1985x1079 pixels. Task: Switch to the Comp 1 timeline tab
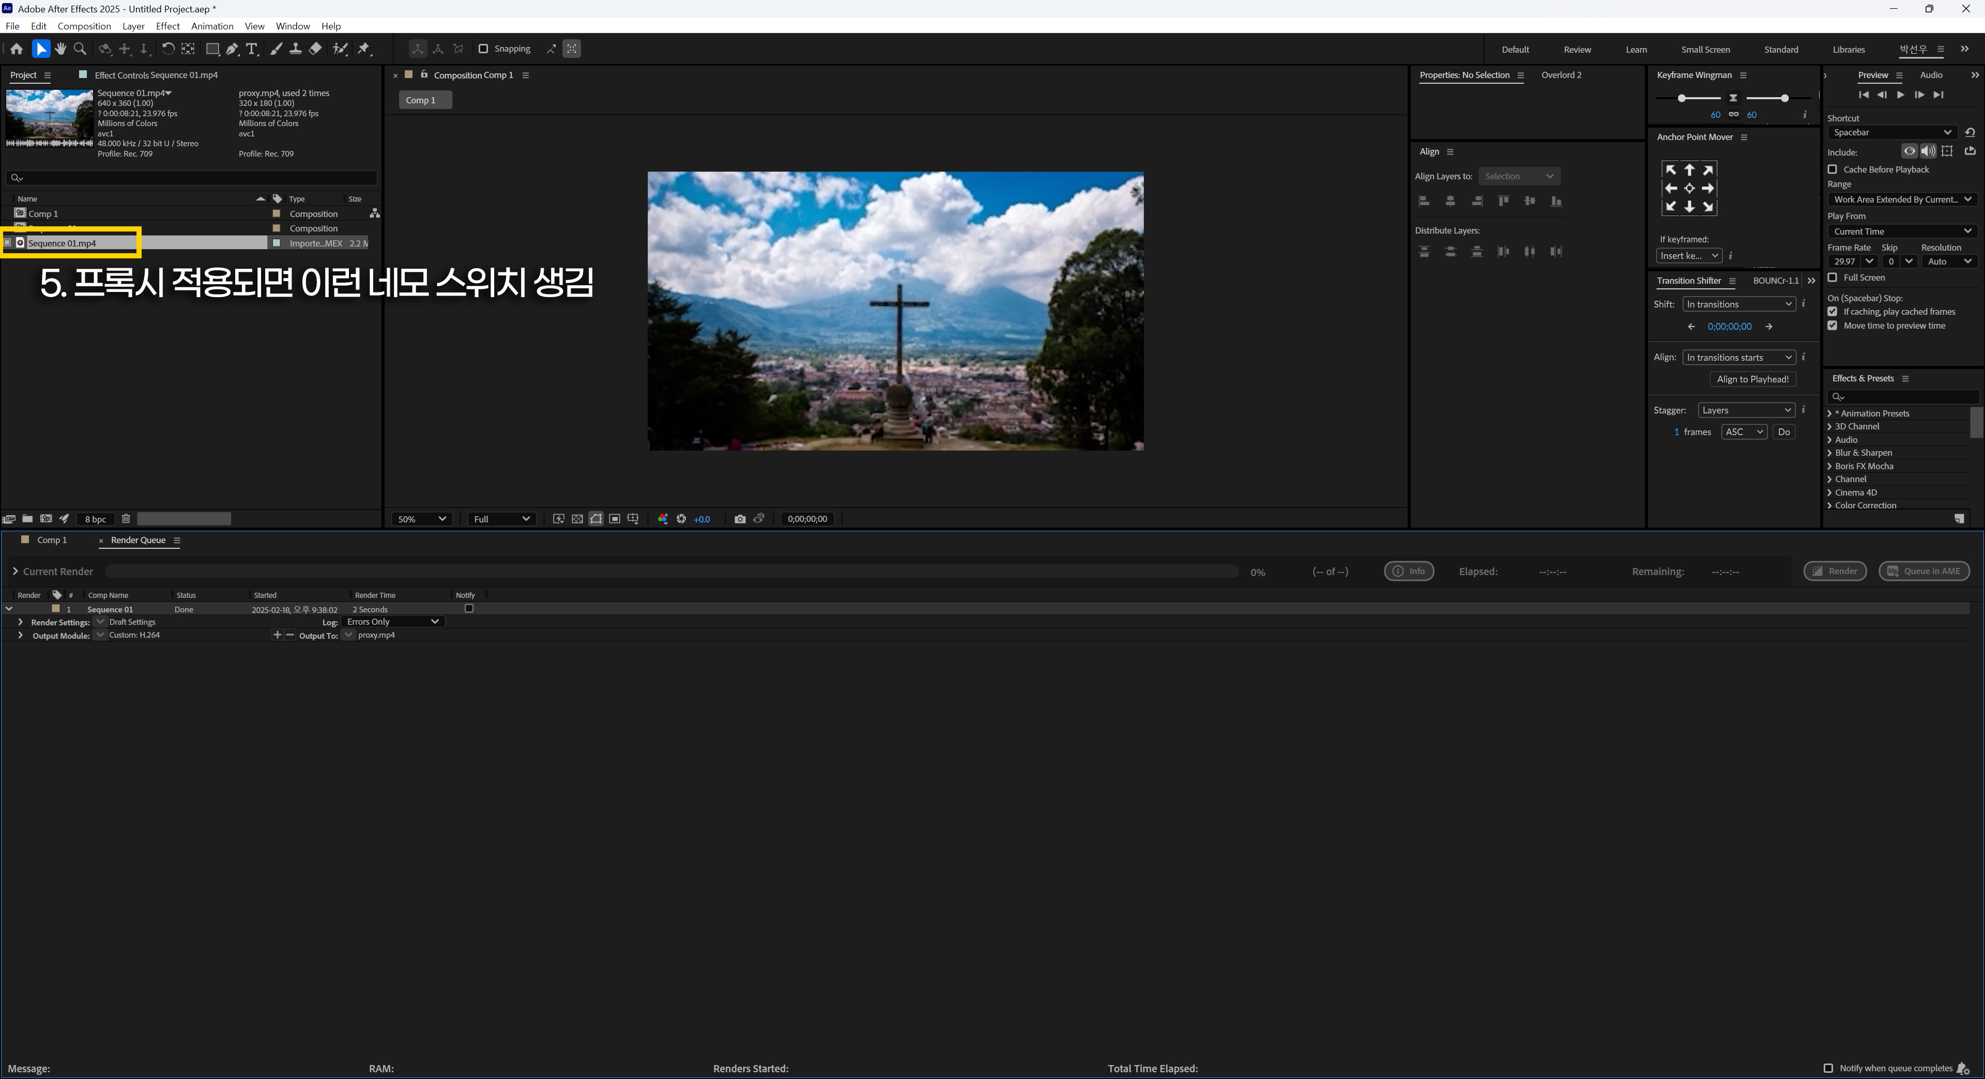(52, 540)
